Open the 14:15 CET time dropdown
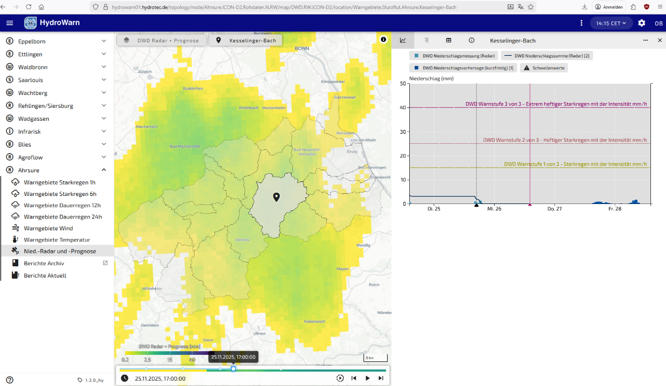 [x=612, y=23]
